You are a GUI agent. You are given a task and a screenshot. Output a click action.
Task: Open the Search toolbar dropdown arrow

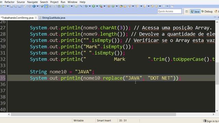133,6
